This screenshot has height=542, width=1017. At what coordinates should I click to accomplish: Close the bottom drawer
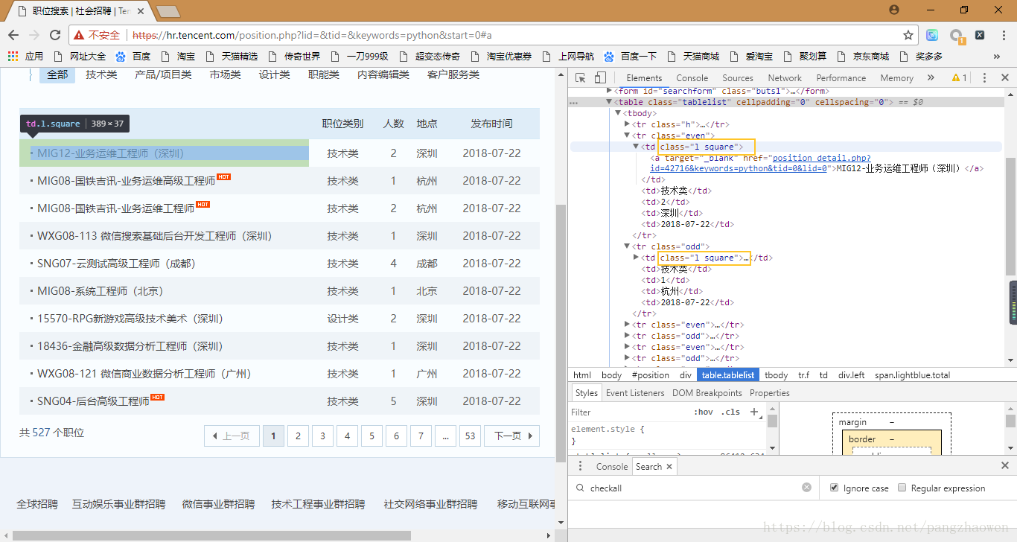click(x=1004, y=467)
